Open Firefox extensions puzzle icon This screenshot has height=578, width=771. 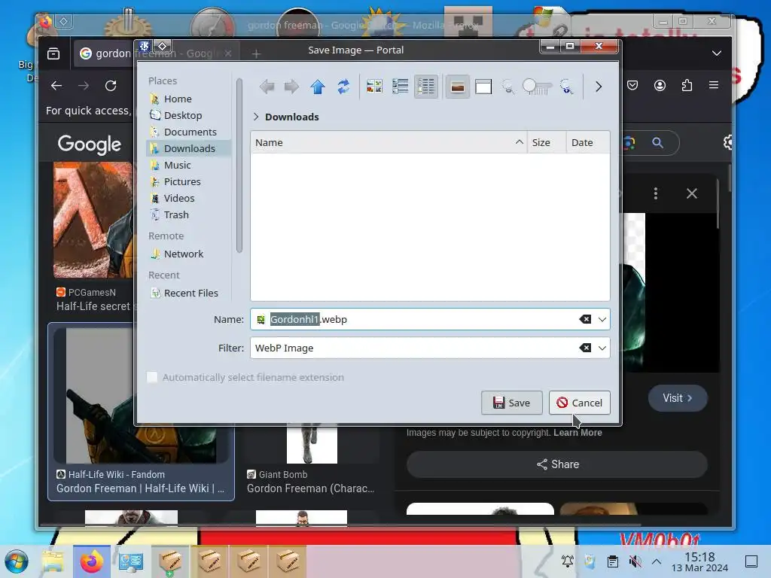pos(687,86)
